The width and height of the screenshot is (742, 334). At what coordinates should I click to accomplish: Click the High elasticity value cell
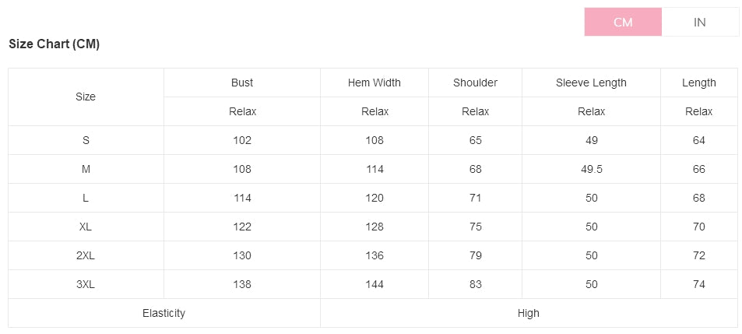click(x=528, y=313)
